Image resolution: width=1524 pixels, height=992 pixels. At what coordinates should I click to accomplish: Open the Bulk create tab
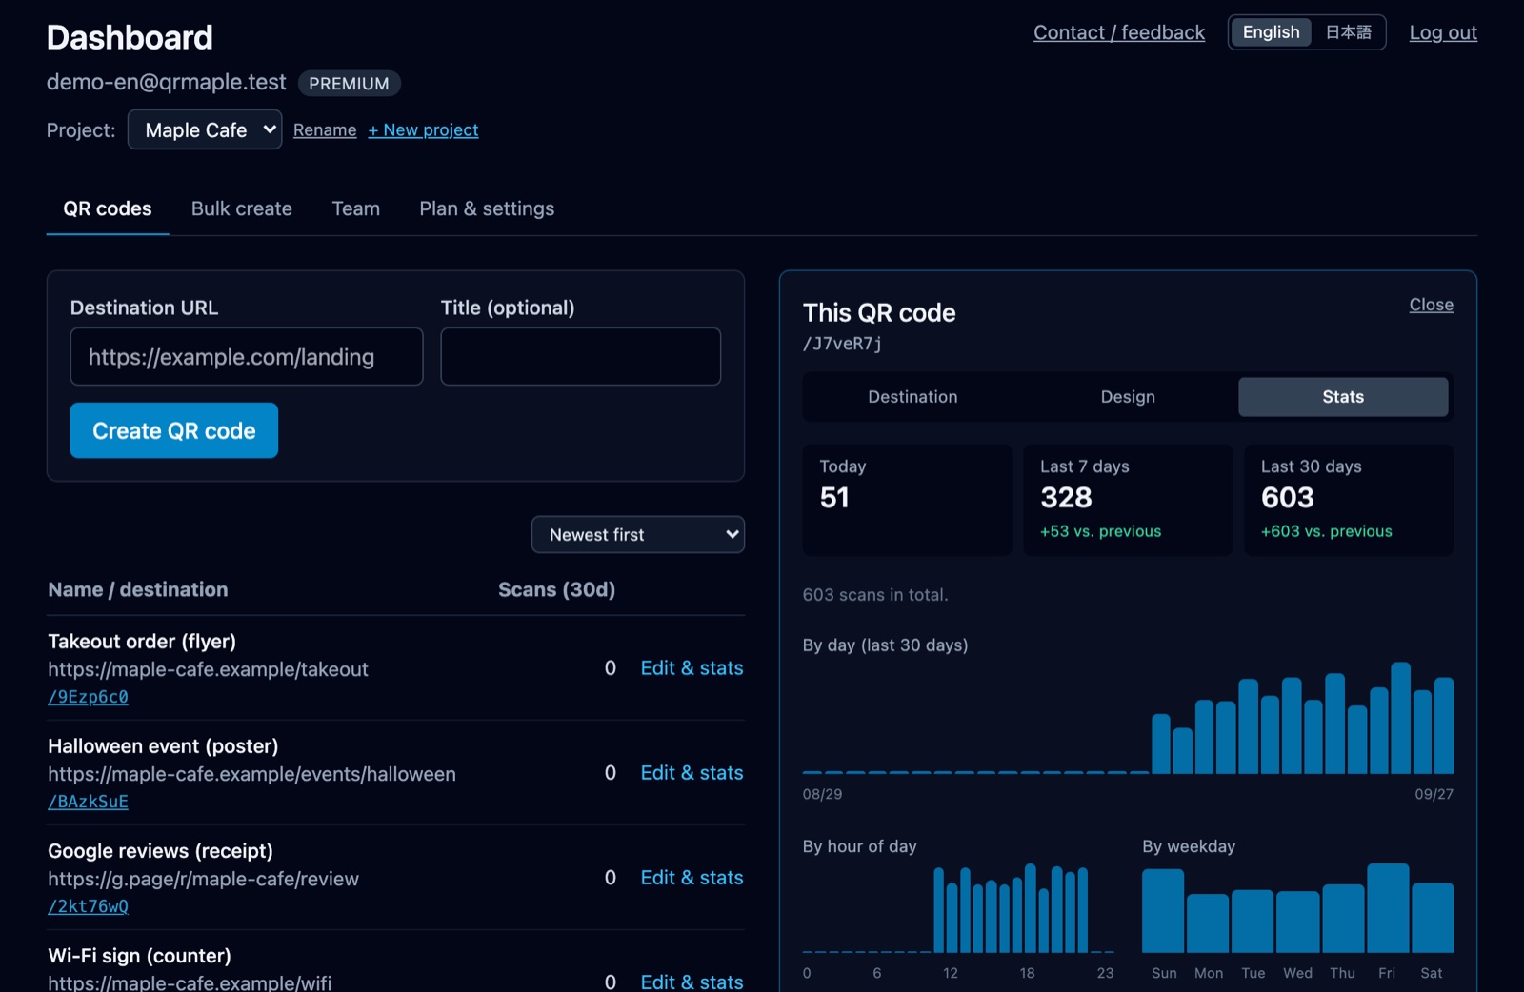(242, 208)
